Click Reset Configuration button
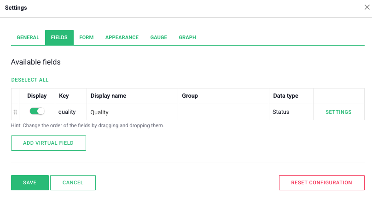The width and height of the screenshot is (372, 200). pyautogui.click(x=321, y=182)
